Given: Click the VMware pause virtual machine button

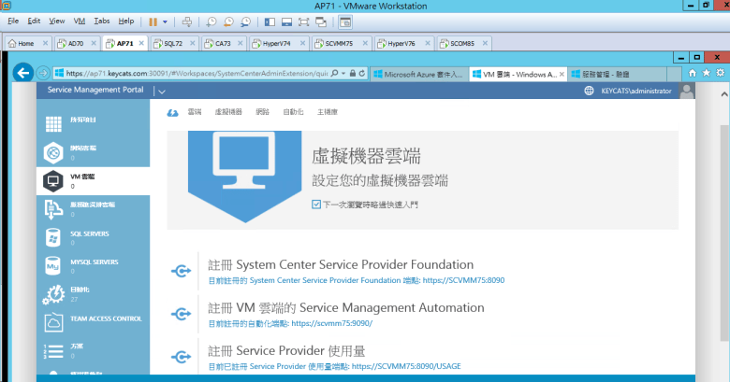Looking at the screenshot, I should [x=153, y=21].
